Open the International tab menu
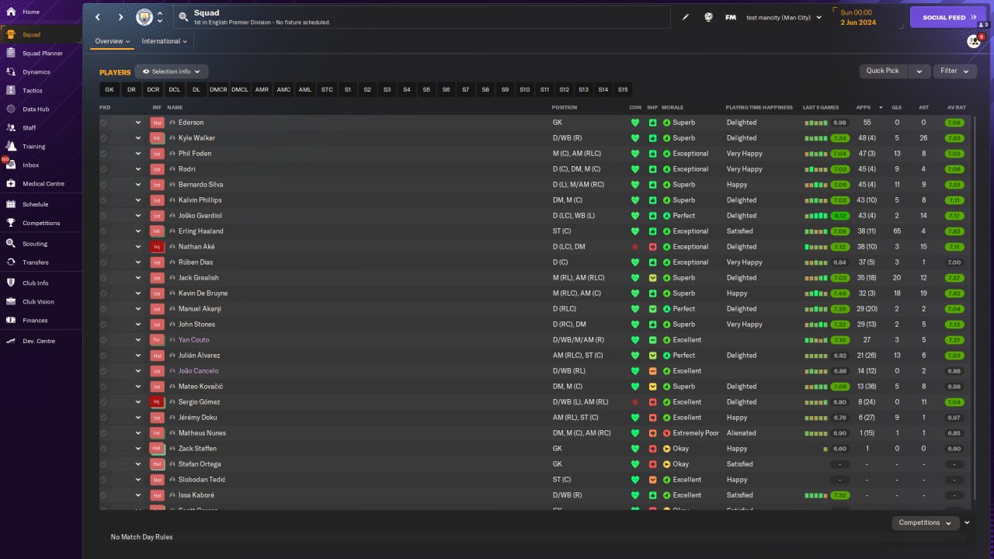 (165, 41)
